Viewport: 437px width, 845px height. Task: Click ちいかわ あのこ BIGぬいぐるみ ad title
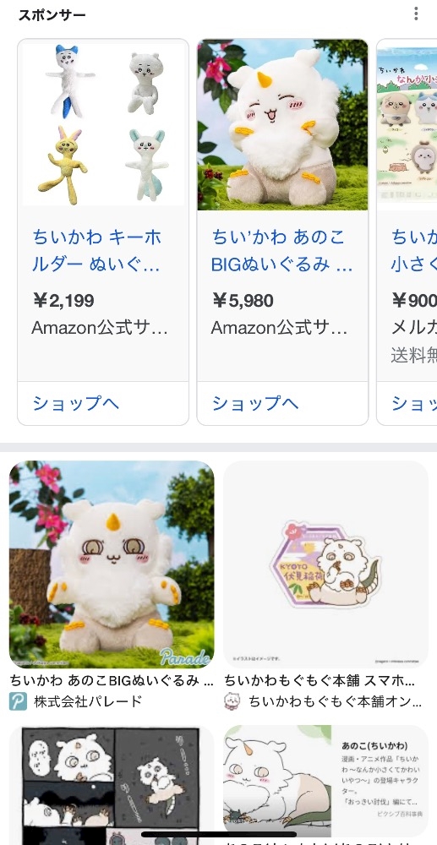(281, 251)
